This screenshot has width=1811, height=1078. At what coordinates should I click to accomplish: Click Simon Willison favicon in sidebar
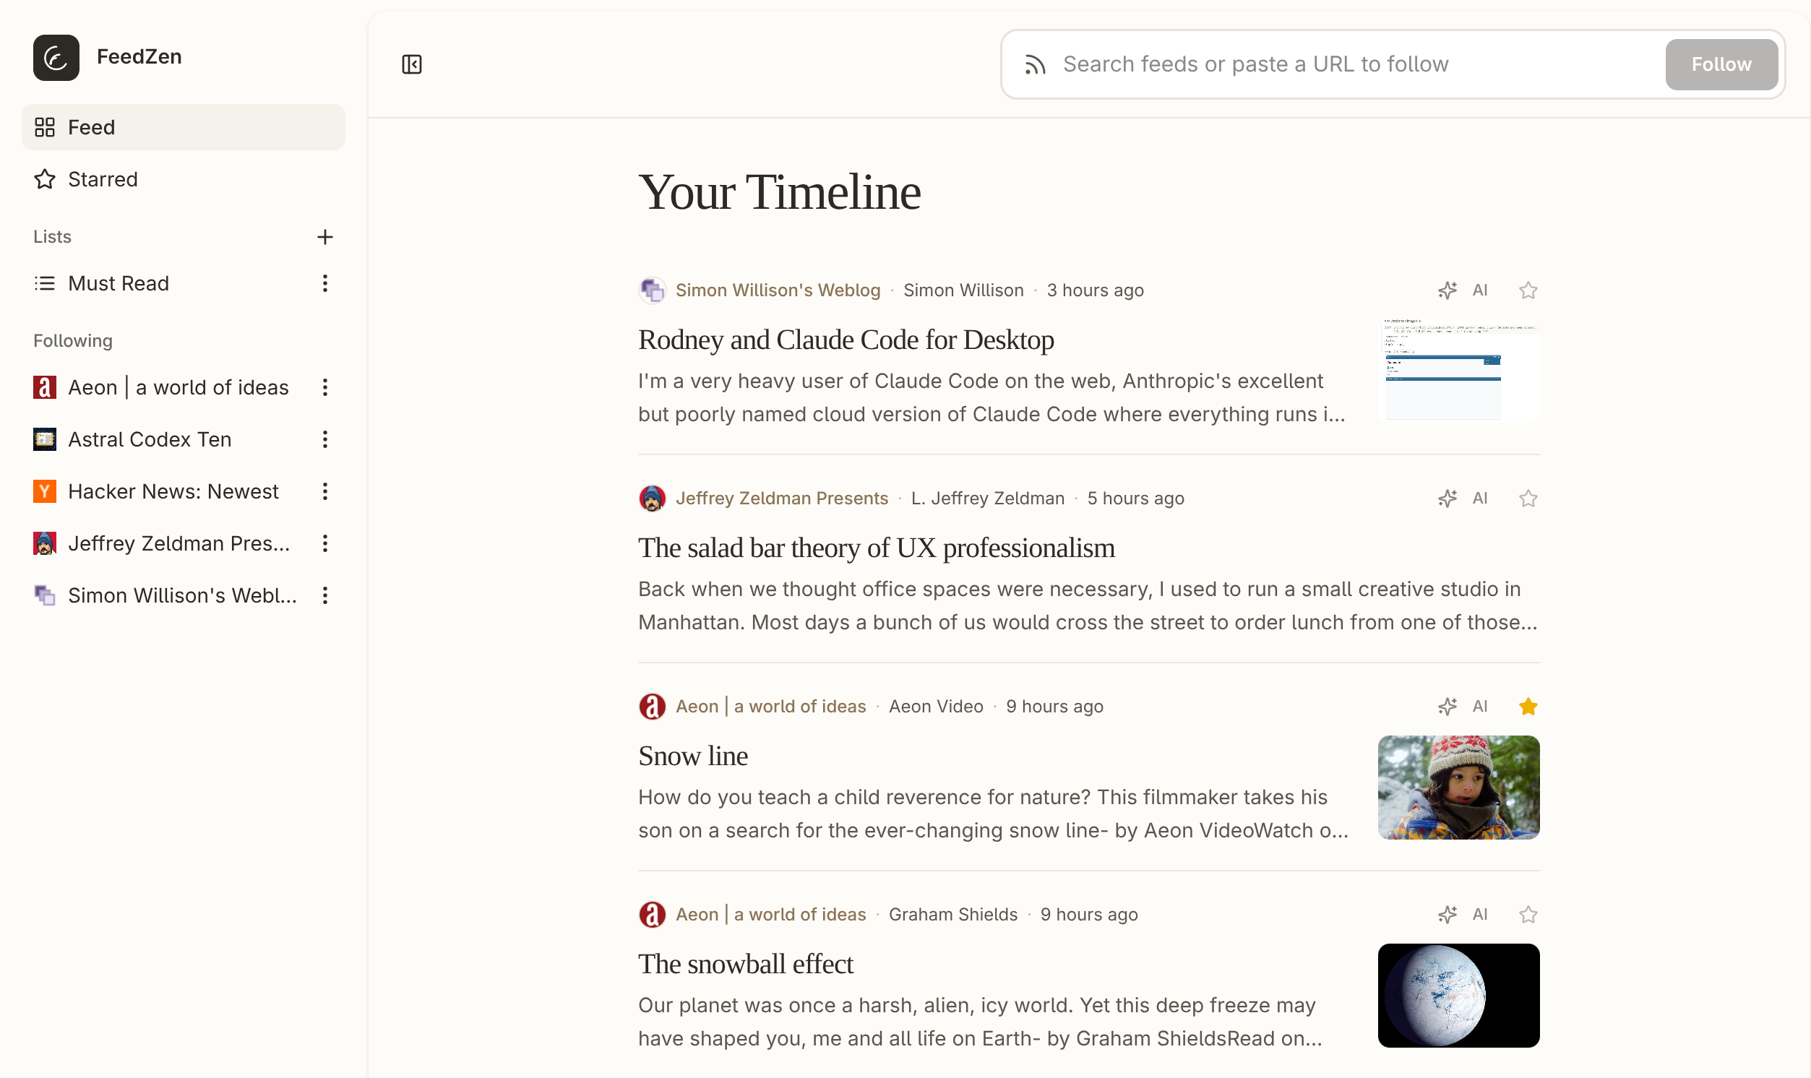45,595
